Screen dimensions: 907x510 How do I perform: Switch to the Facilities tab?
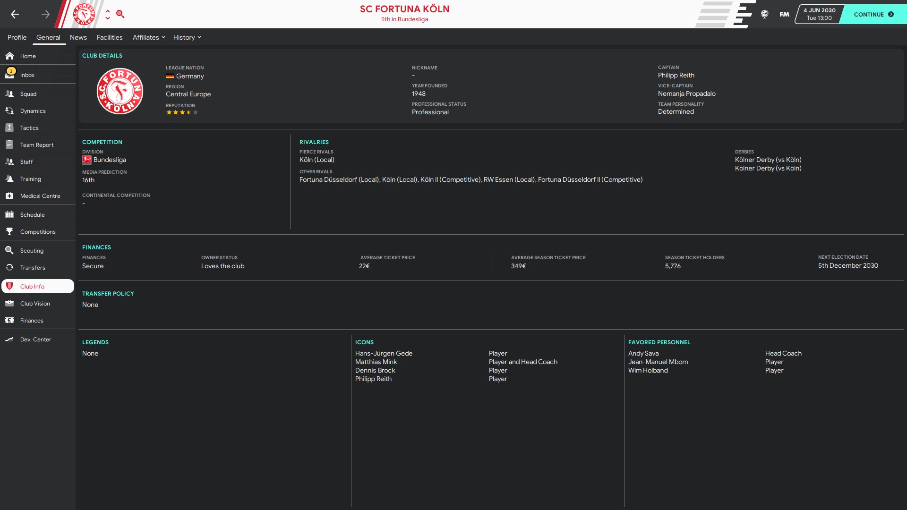[110, 37]
